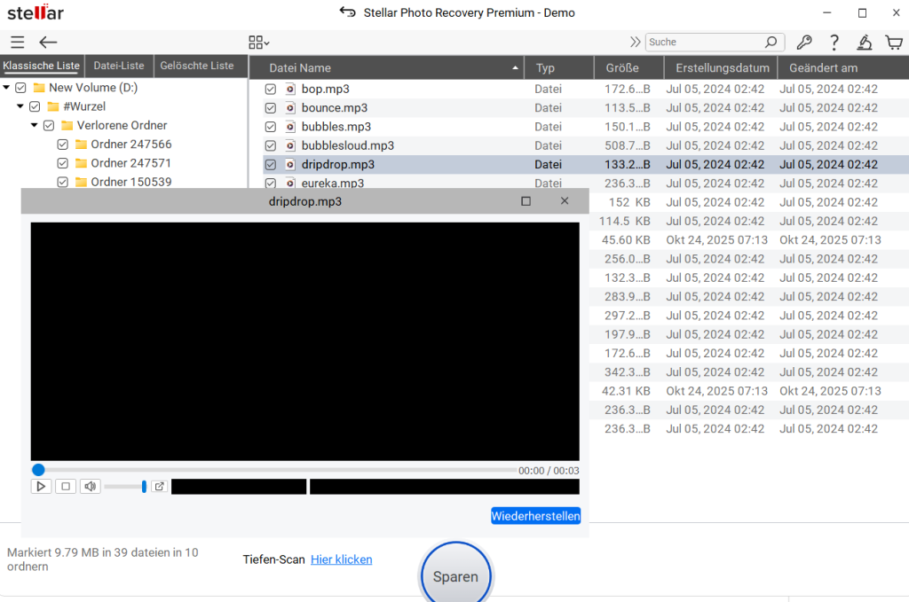Screen dimensions: 909x602
Task: Click the Hier klicken deep scan link
Action: (341, 559)
